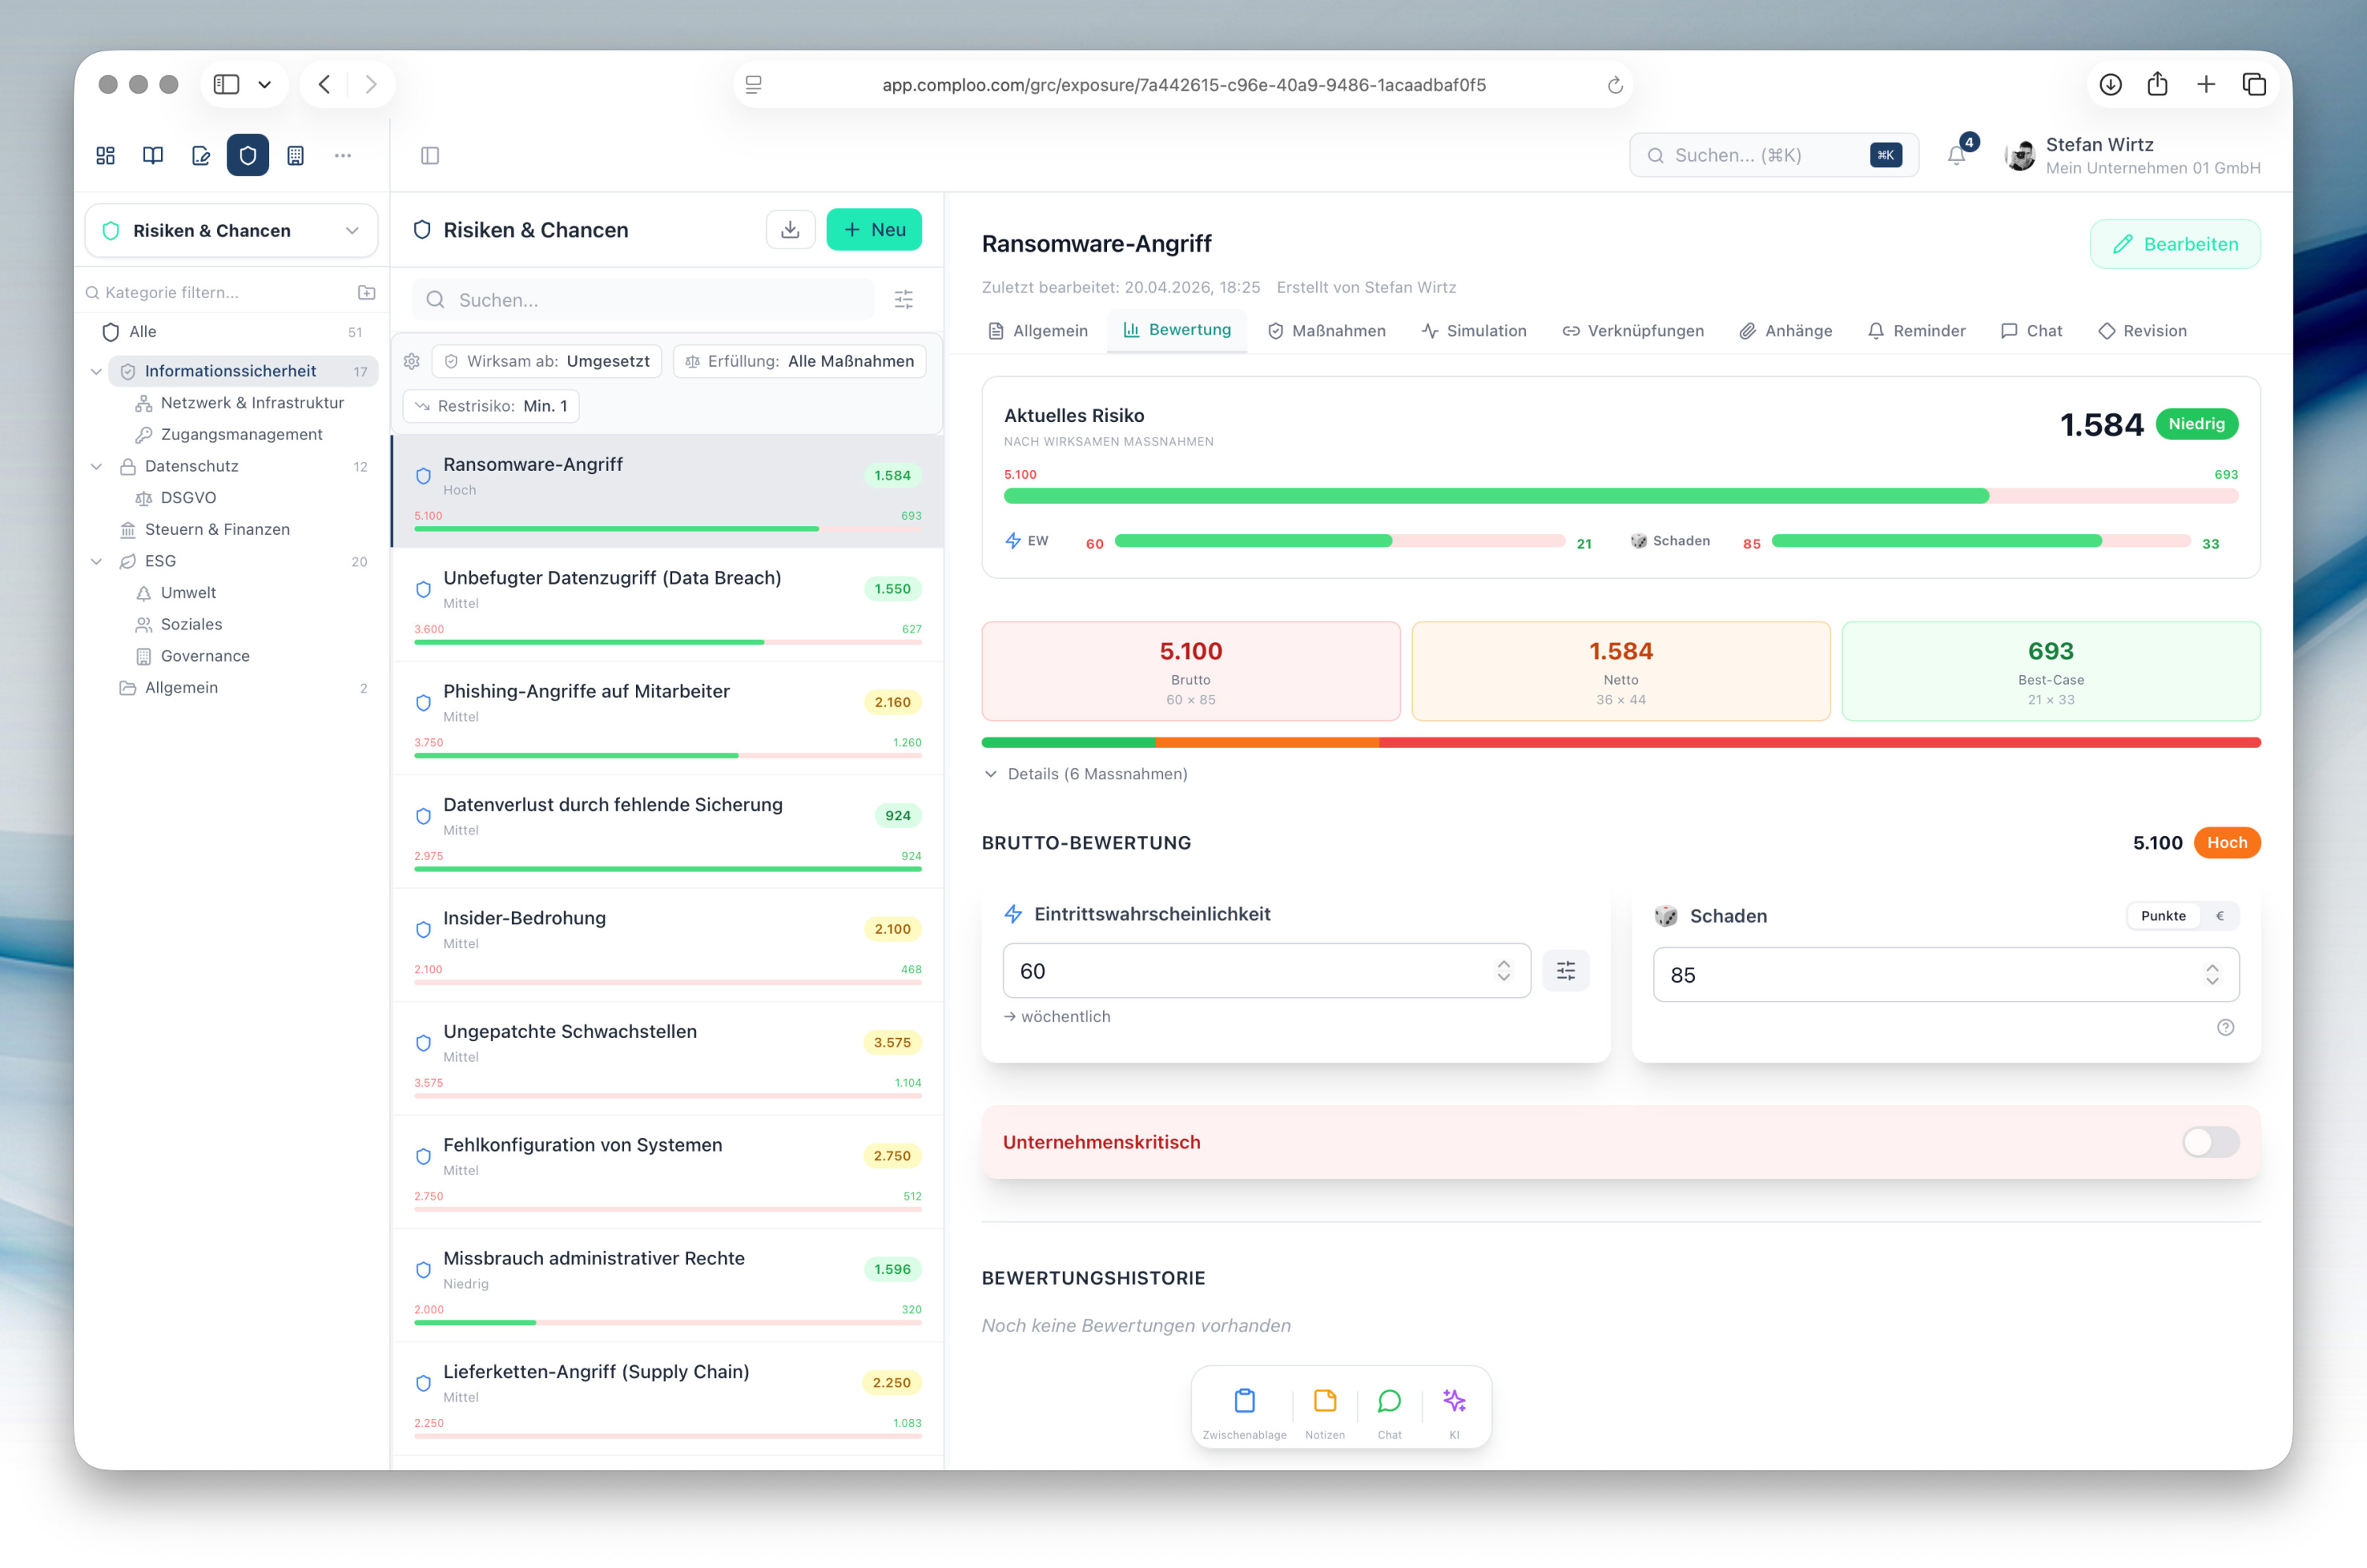Image resolution: width=2367 pixels, height=1568 pixels.
Task: Click the Bearbeiten button
Action: (x=2174, y=244)
